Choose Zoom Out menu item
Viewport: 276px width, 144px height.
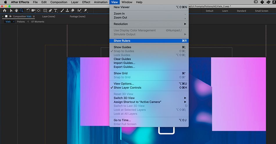click(149, 18)
